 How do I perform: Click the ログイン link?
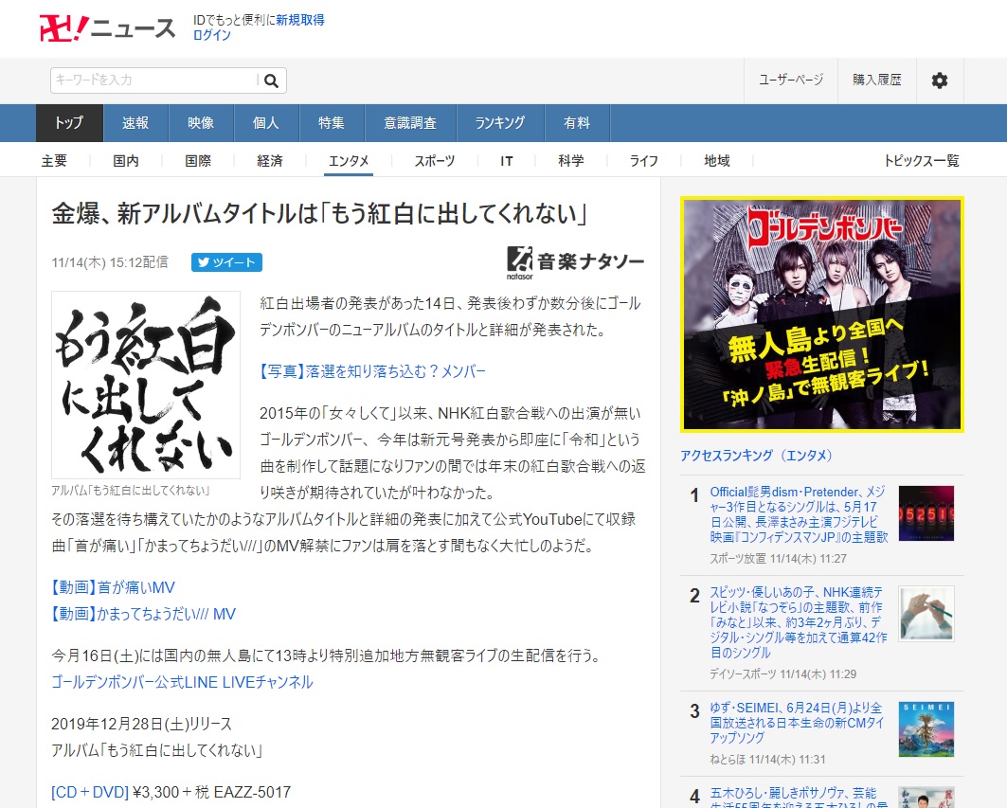click(212, 35)
